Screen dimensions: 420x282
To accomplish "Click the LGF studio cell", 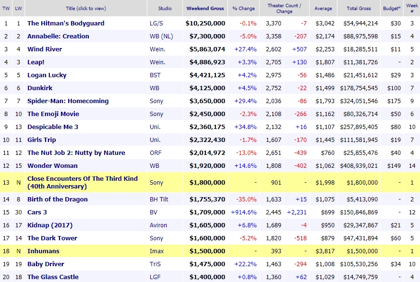I will [x=155, y=277].
